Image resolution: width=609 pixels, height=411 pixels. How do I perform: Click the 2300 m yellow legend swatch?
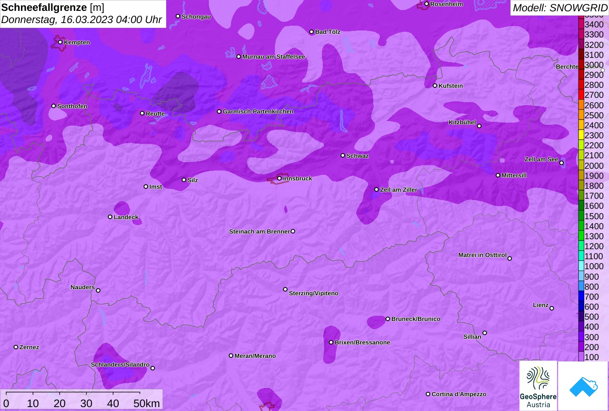coord(581,135)
